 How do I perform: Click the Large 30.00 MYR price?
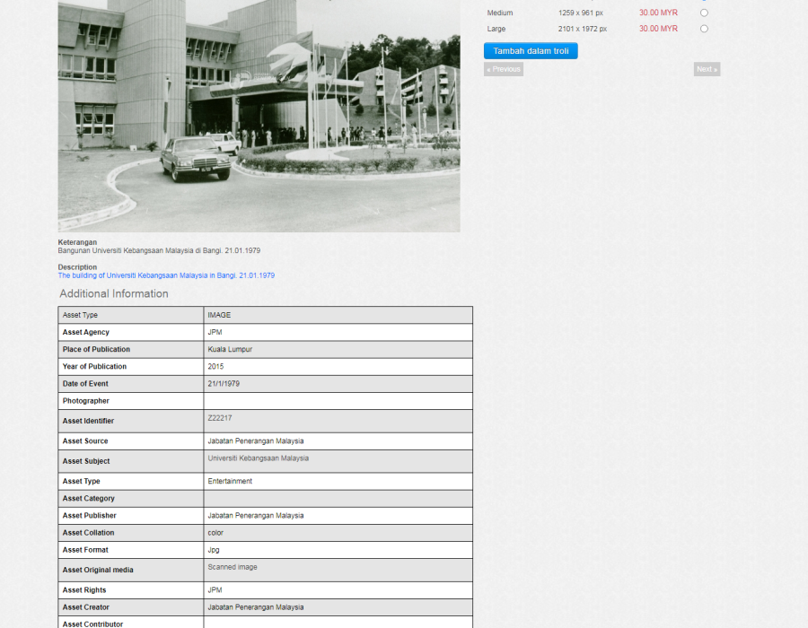point(658,29)
